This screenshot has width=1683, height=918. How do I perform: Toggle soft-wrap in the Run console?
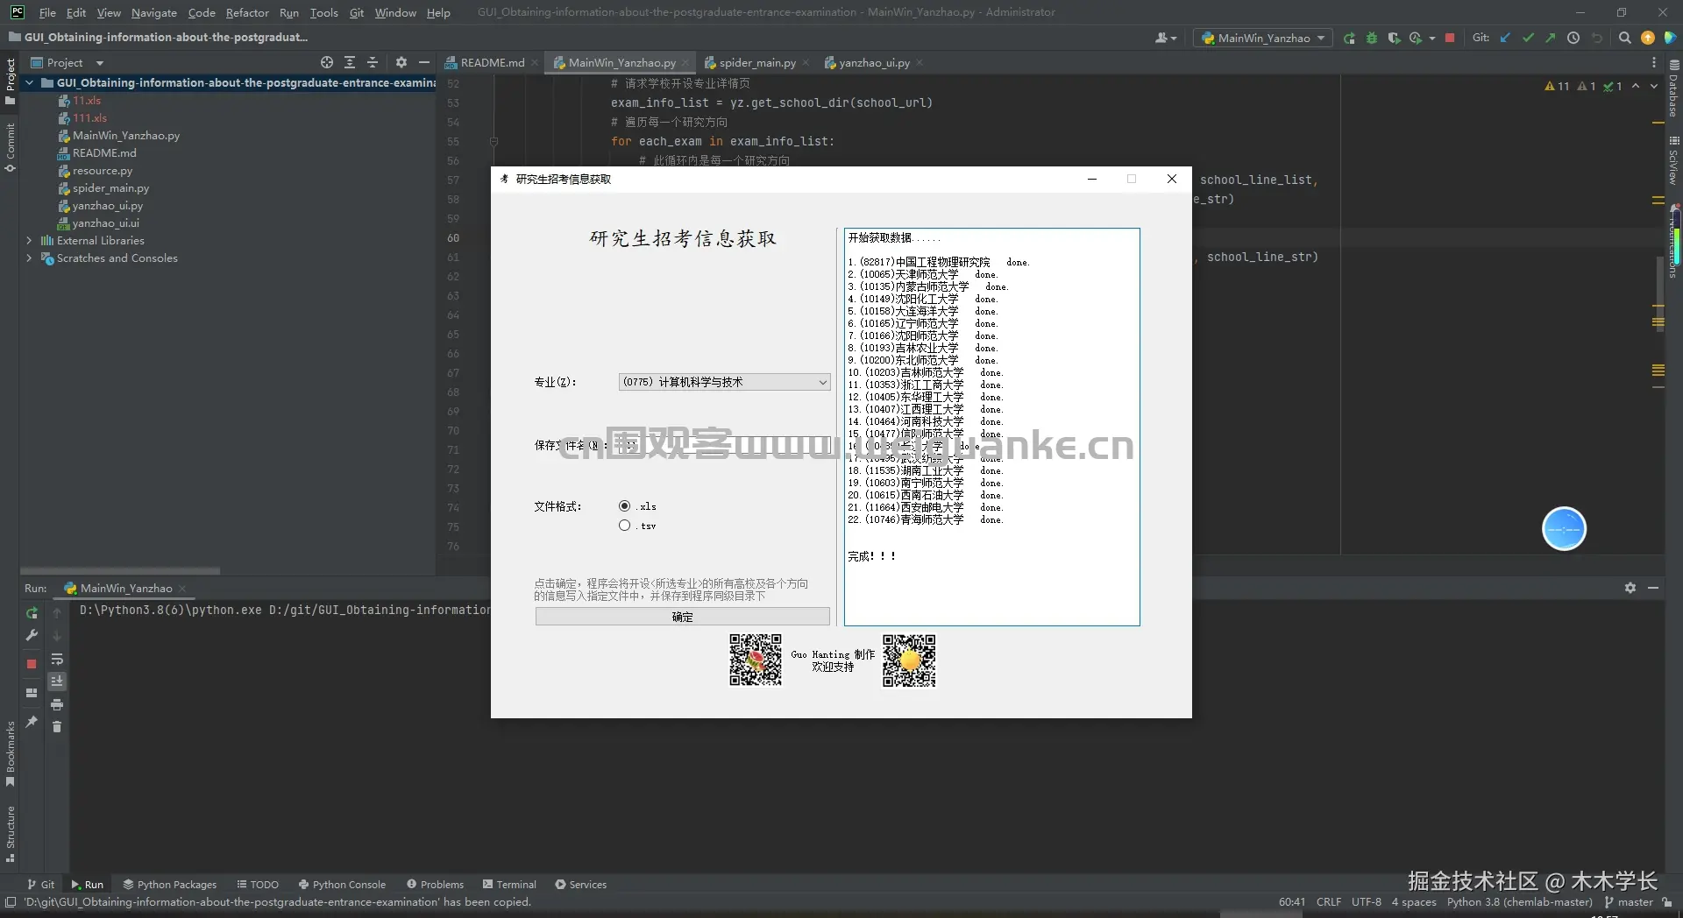57,659
